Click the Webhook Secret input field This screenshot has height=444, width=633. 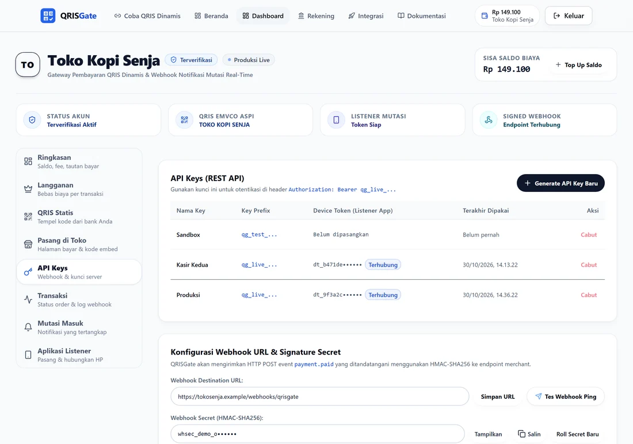pyautogui.click(x=318, y=434)
